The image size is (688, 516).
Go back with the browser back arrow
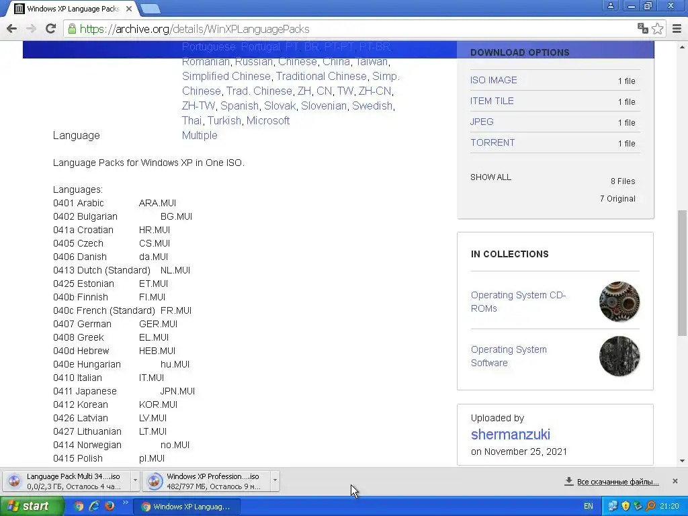click(12, 29)
